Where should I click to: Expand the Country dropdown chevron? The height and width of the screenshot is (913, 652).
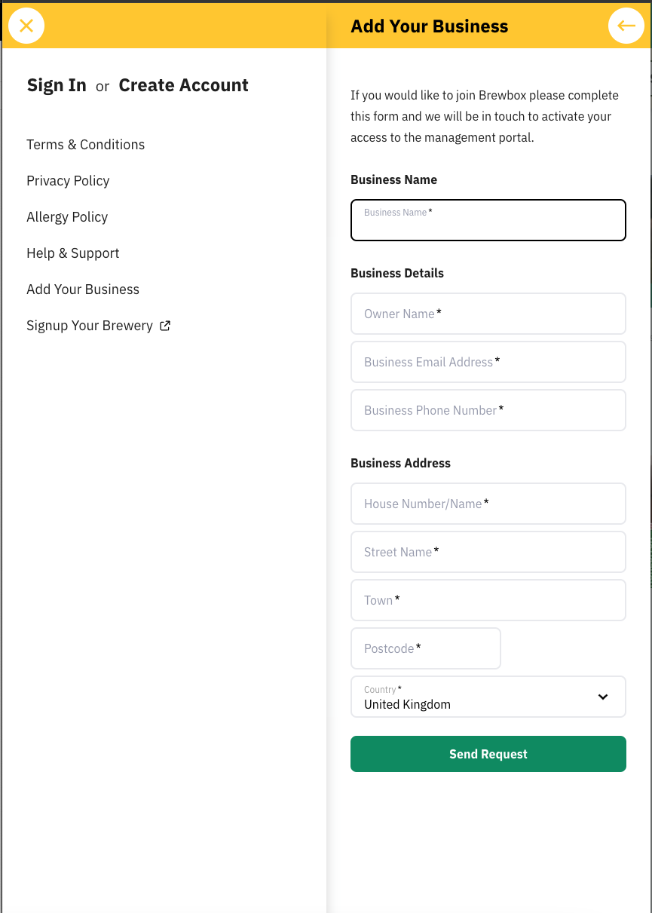coord(603,697)
